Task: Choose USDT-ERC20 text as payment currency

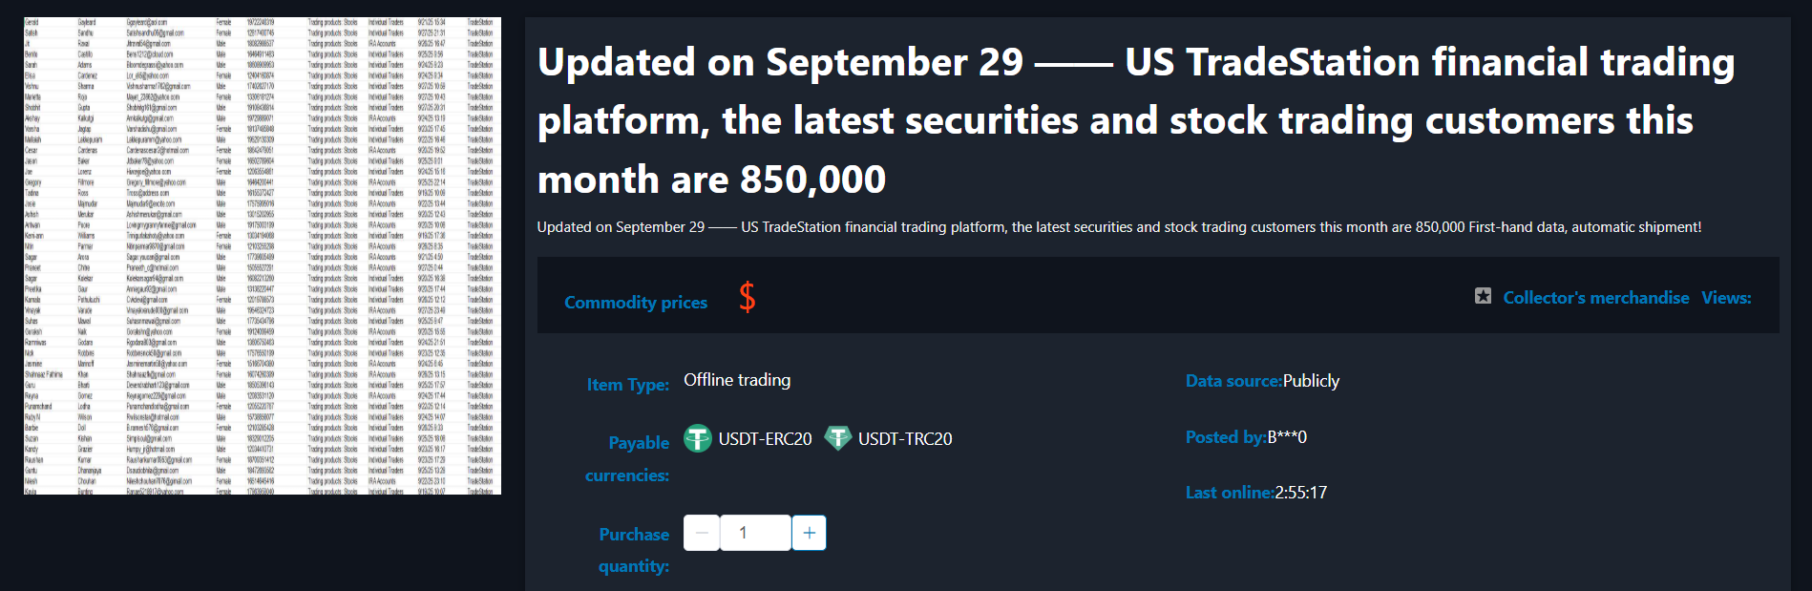Action: coord(765,439)
